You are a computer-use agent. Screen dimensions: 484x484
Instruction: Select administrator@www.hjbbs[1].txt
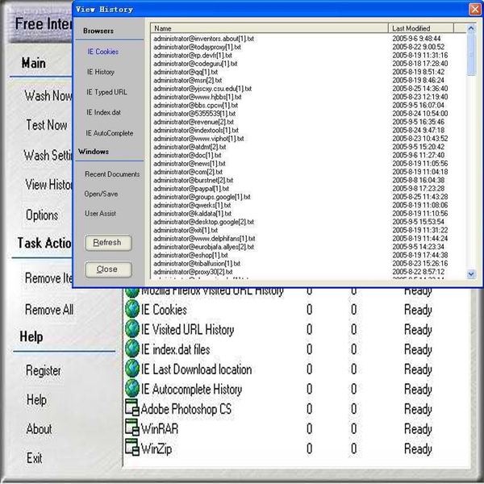coord(198,97)
